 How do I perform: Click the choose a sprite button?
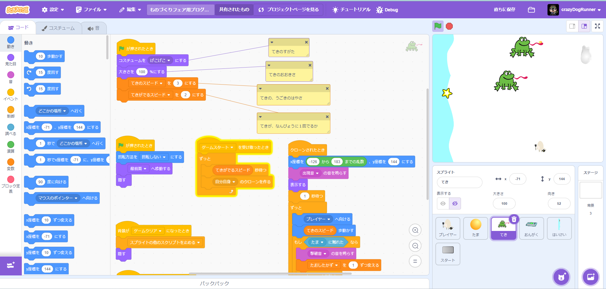561,277
